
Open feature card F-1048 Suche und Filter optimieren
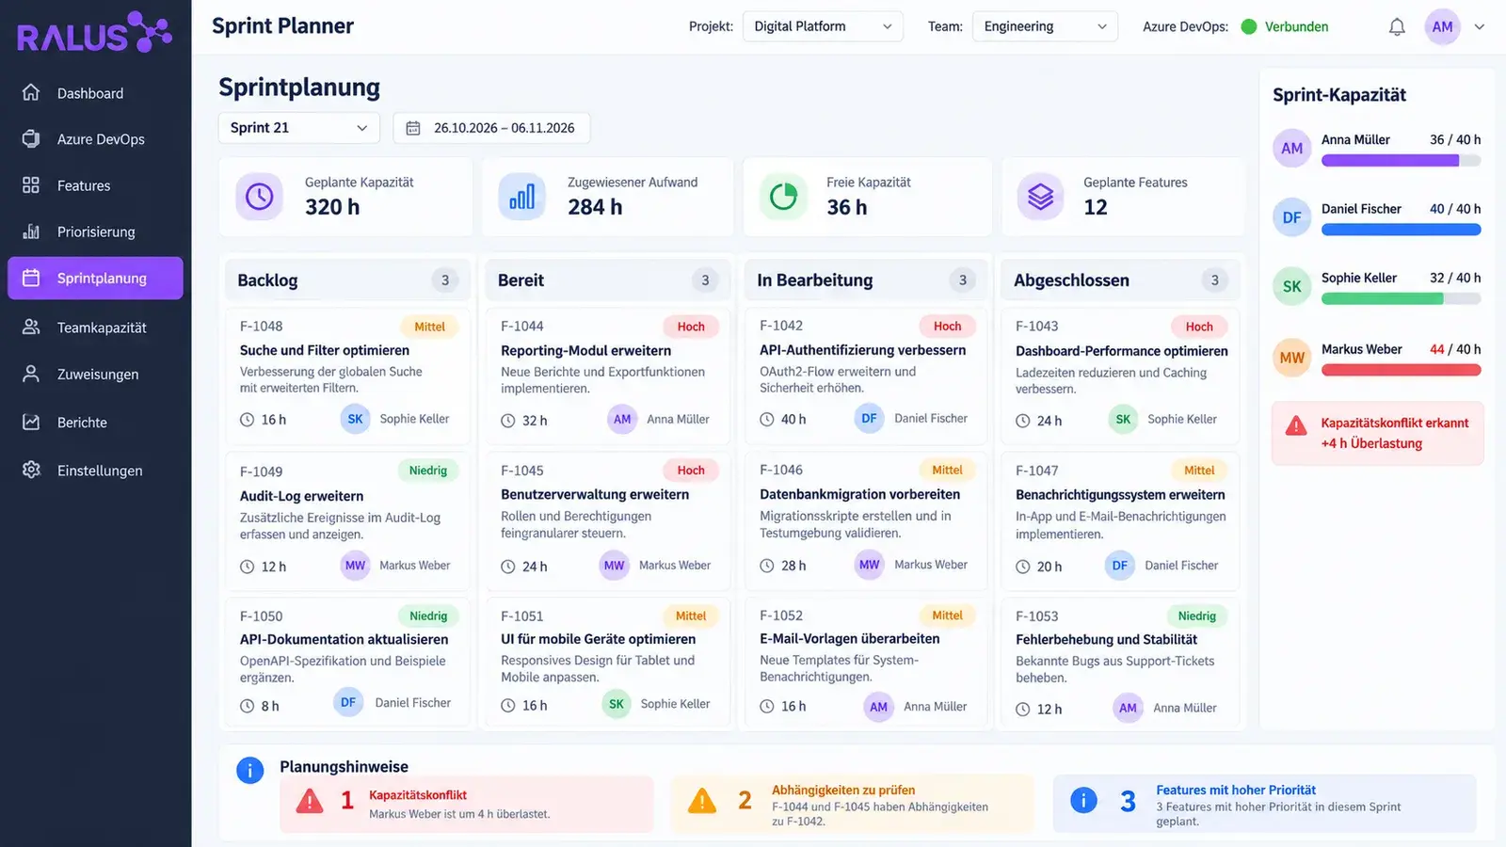coord(346,376)
